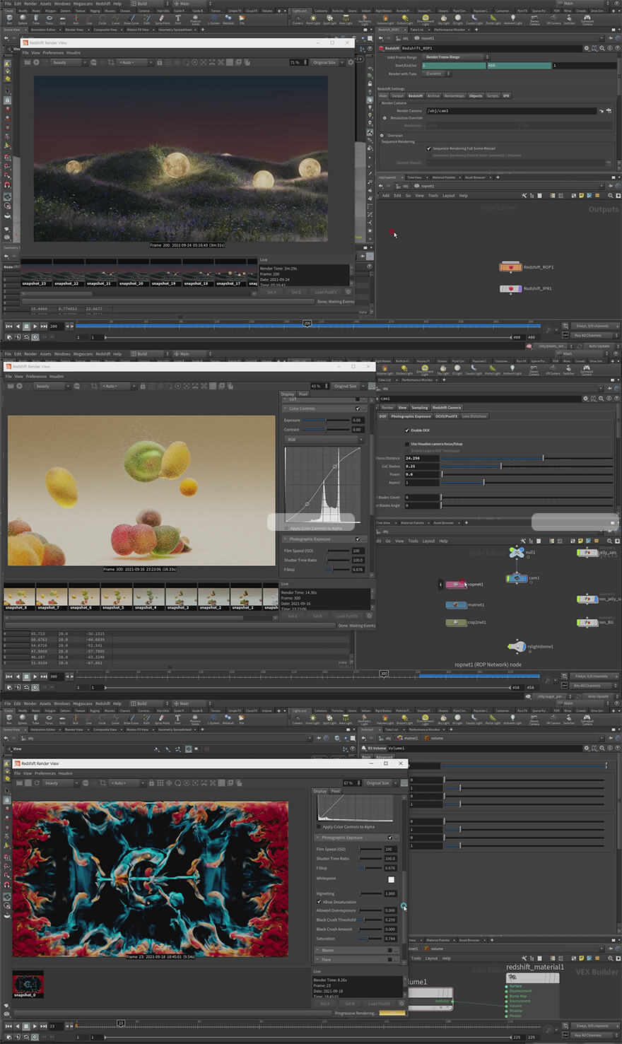Select the null1 node in the network

(x=517, y=552)
